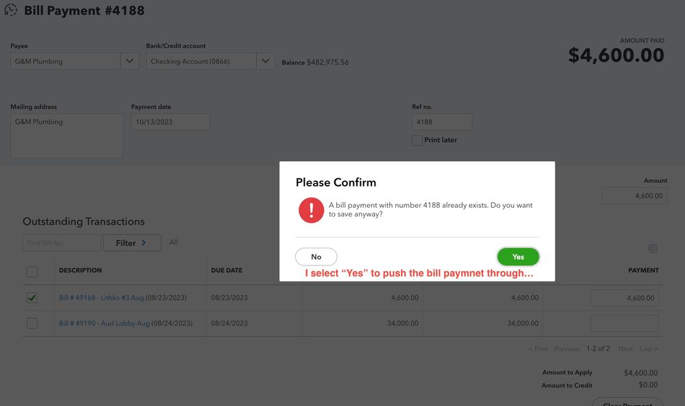Open the table settings gear icon
Viewport: 685px width, 406px height.
653,249
